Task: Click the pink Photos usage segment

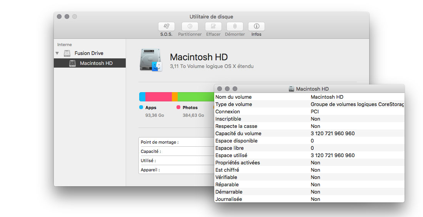Action: coord(158,97)
